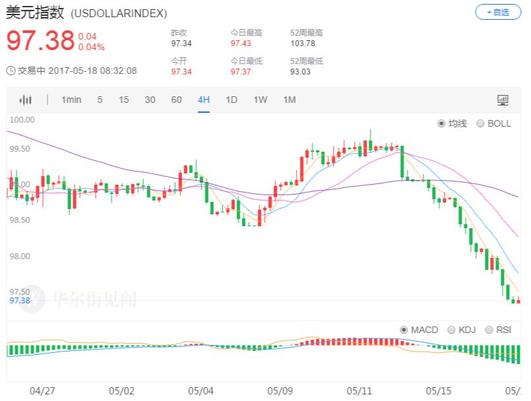Select the 4H timeframe tab

[203, 100]
